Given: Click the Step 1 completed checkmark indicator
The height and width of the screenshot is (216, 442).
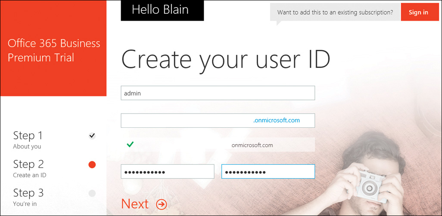Looking at the screenshot, I should coord(92,136).
